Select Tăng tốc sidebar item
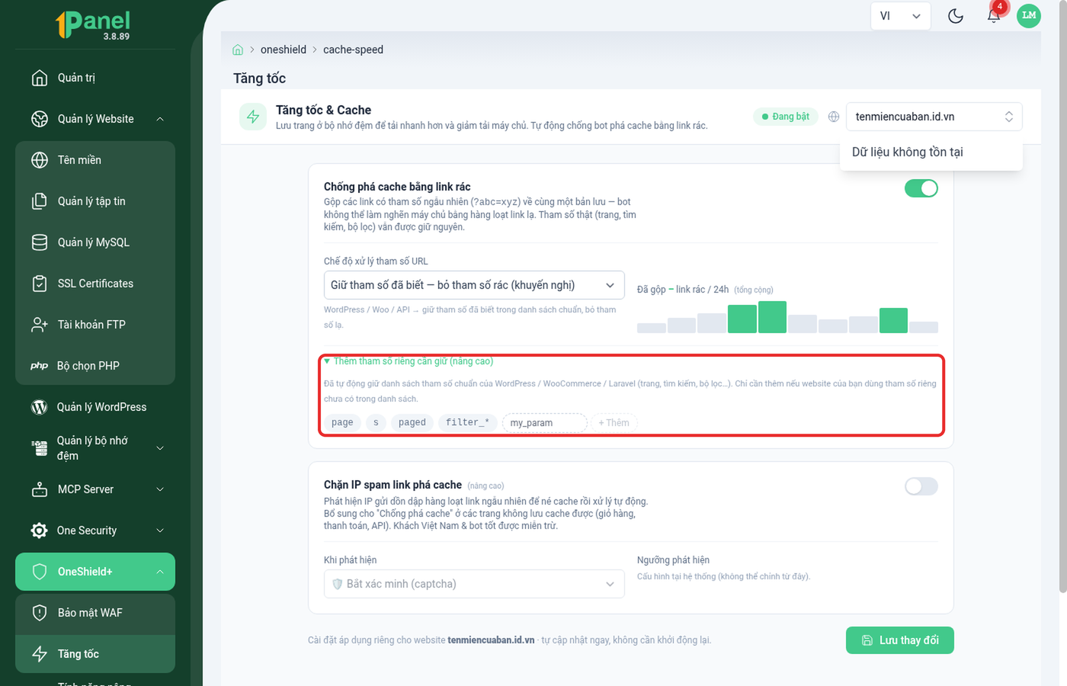 95,654
